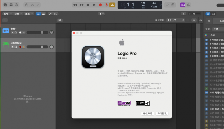Viewport: 224px width, 129px height.
Task: Open the 功能 menu in tracks area
Action: (x=18, y=14)
